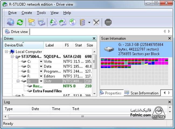This screenshot has width=175, height=129.
Task: Click the Scan drive toolbar icon
Action: [x=41, y=22]
